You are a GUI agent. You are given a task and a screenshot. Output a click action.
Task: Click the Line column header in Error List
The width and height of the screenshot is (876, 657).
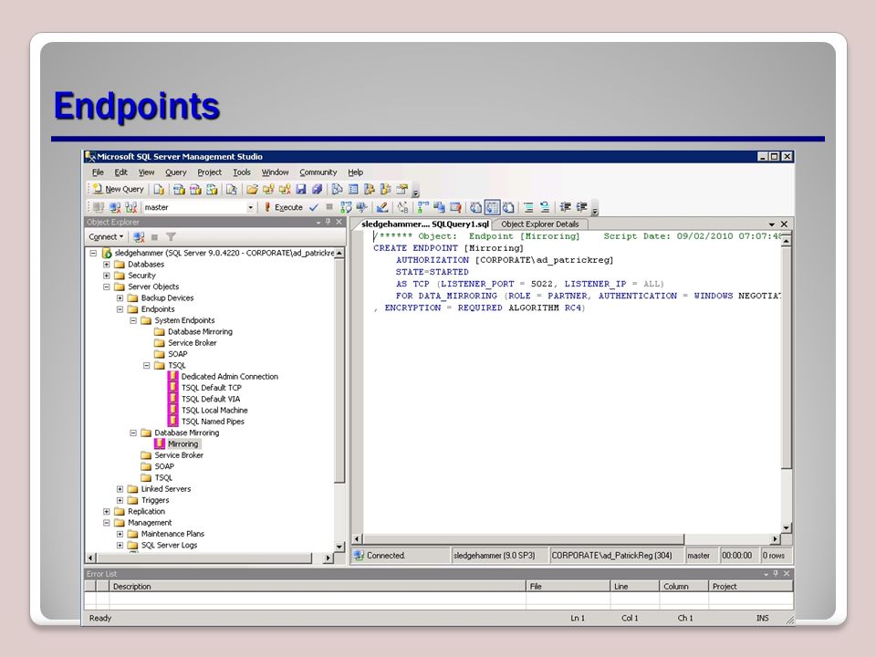point(635,586)
